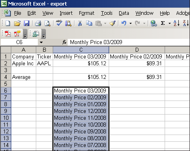
Task: Click the formula bar text field
Action: (128, 42)
